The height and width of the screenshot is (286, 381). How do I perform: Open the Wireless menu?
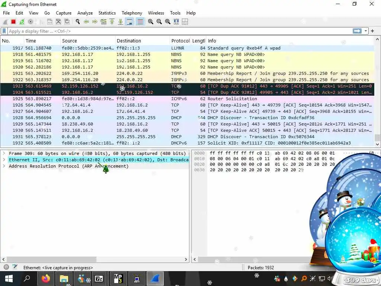pos(156,13)
